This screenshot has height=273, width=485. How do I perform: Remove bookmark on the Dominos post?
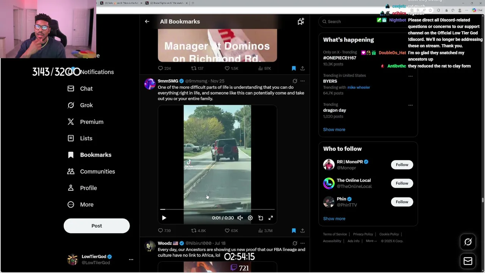click(294, 68)
